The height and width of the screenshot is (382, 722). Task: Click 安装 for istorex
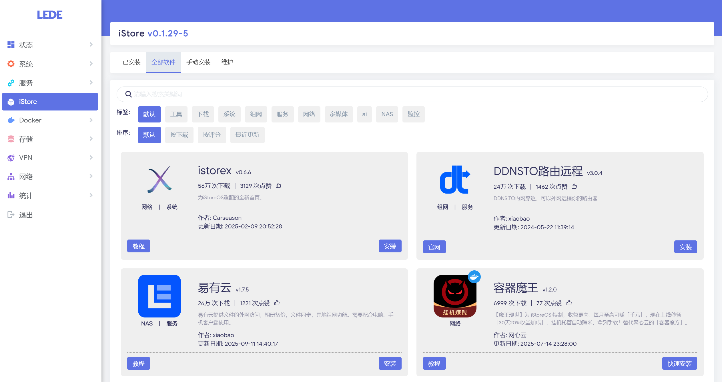(x=390, y=246)
